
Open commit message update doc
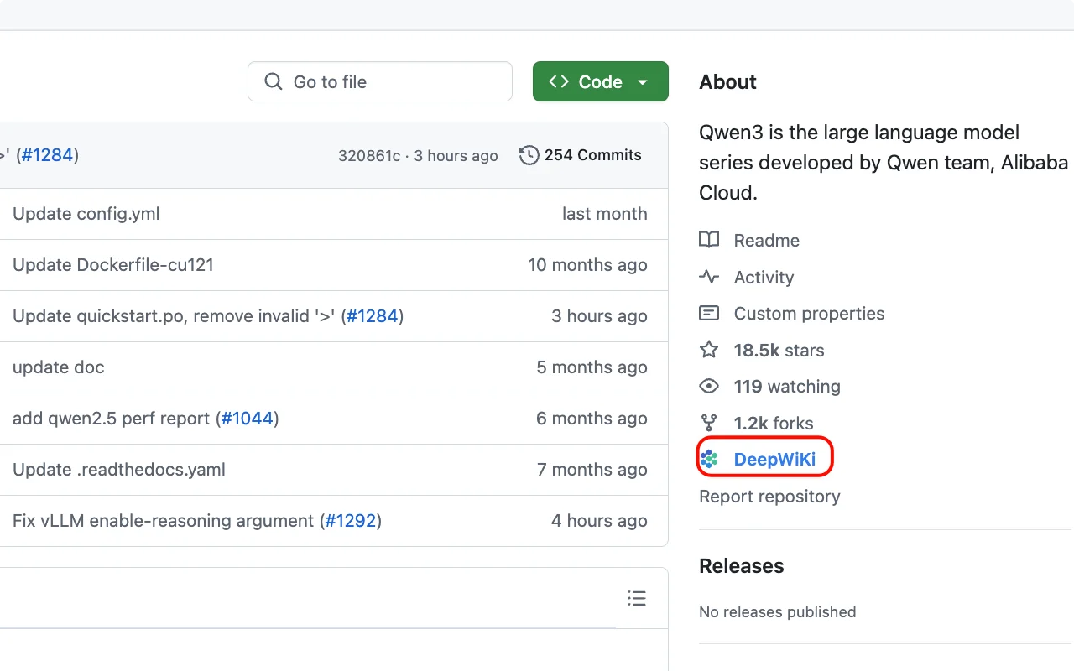coord(59,367)
